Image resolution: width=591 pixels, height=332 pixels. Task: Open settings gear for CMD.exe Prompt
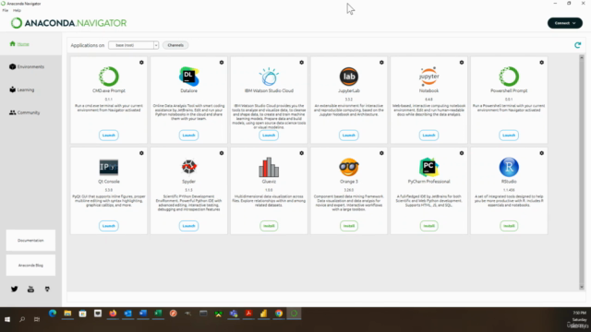click(141, 63)
